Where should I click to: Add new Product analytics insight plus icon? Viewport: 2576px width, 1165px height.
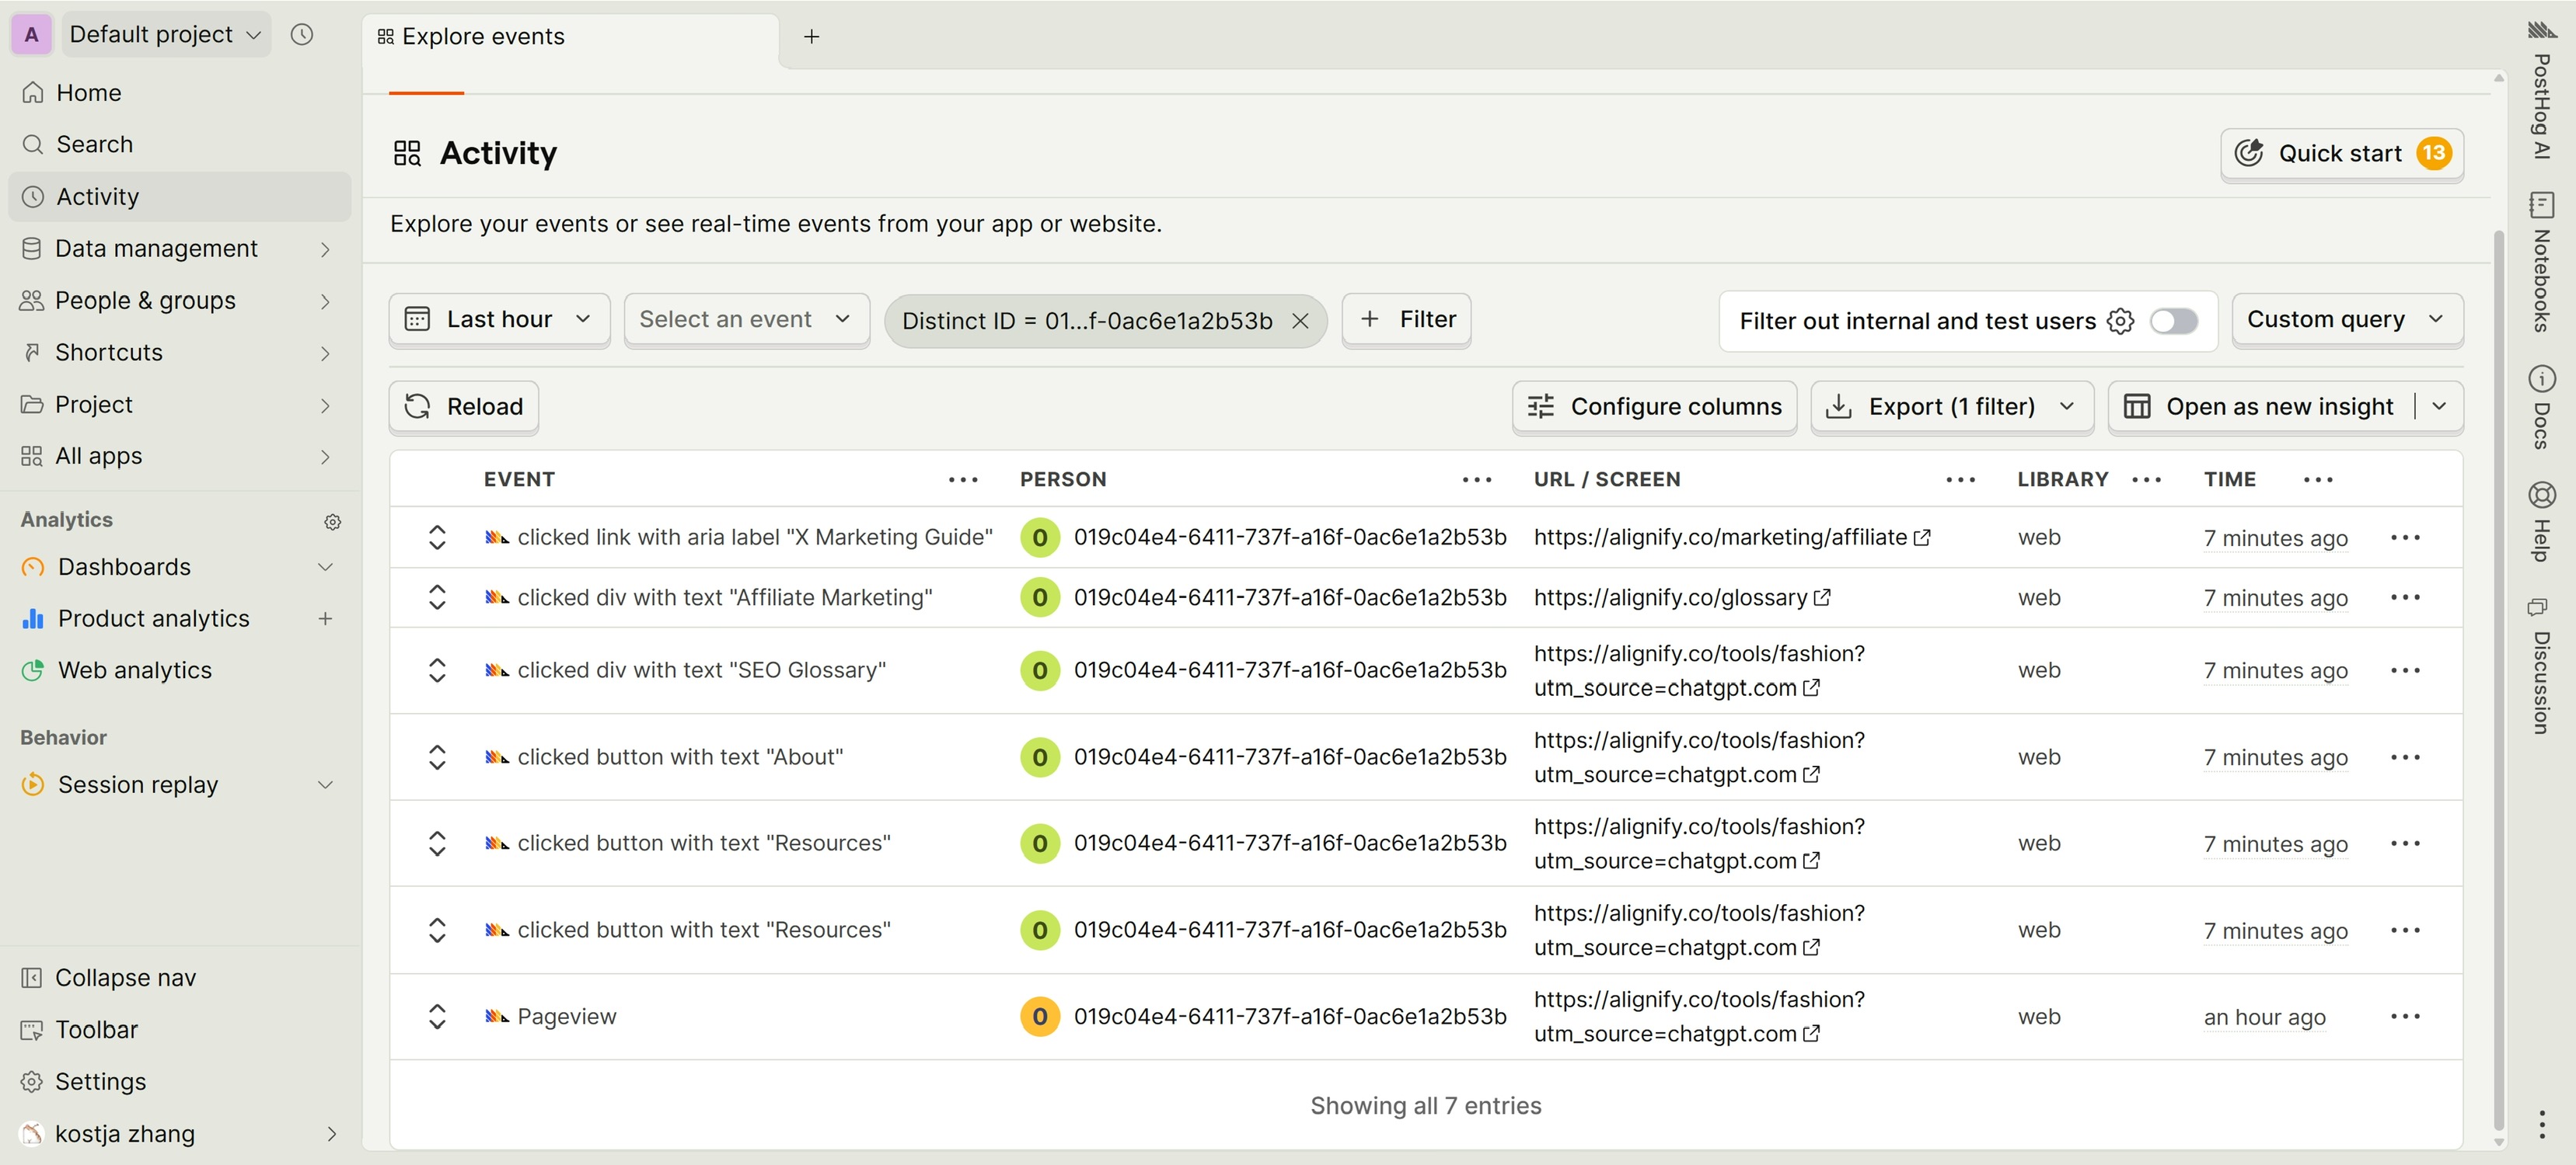[325, 618]
